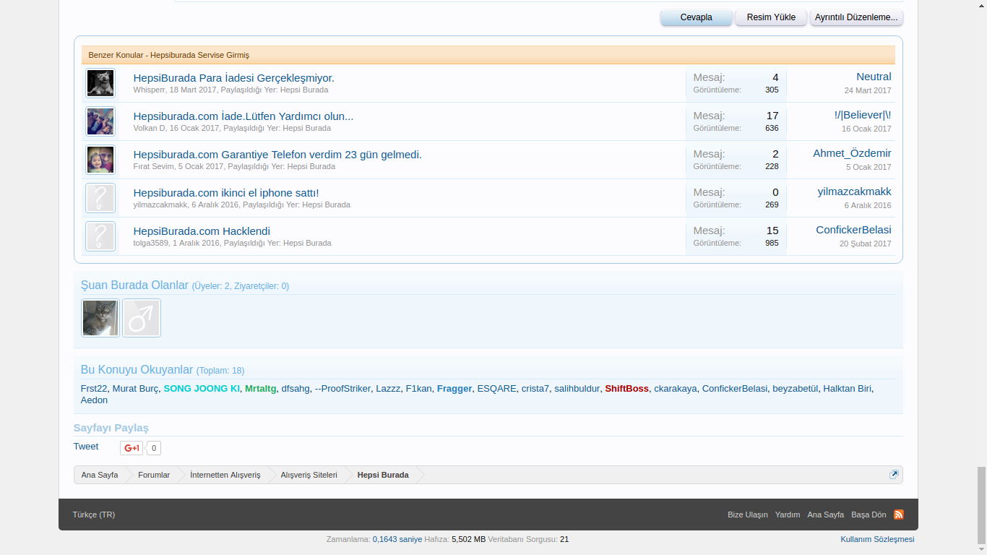The width and height of the screenshot is (987, 555).
Task: Click reader Mrtaltg username
Action: (x=260, y=388)
